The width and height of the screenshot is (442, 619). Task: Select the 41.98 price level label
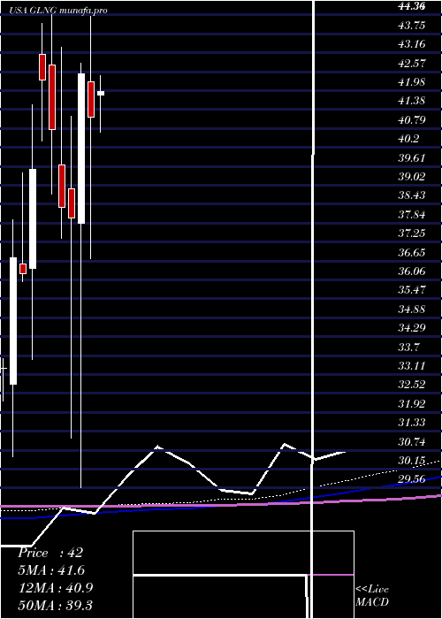coord(412,81)
